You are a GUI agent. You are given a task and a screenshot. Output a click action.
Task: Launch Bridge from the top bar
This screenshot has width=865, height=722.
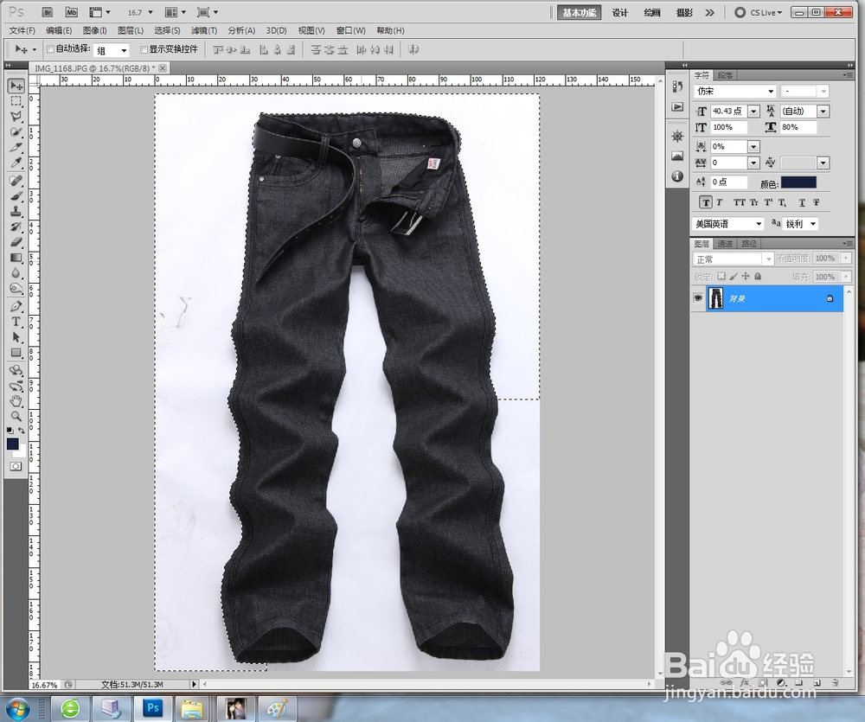click(x=48, y=12)
